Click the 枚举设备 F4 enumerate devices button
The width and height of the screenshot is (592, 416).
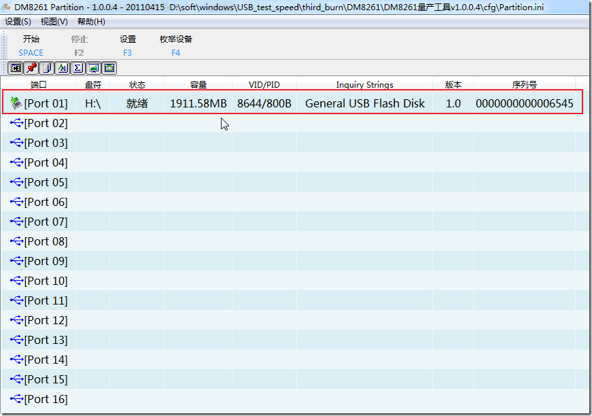pos(176,46)
